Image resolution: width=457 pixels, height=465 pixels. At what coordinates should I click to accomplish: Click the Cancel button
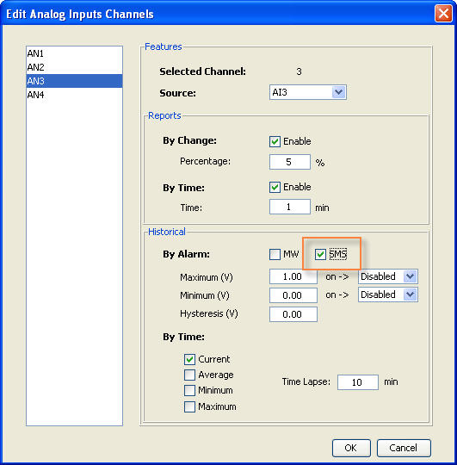coord(404,448)
